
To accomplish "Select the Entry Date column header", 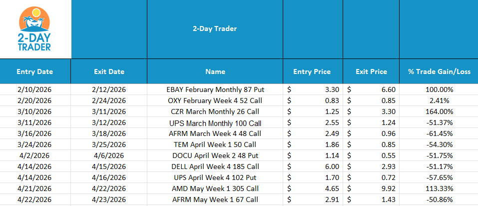I will pos(34,71).
